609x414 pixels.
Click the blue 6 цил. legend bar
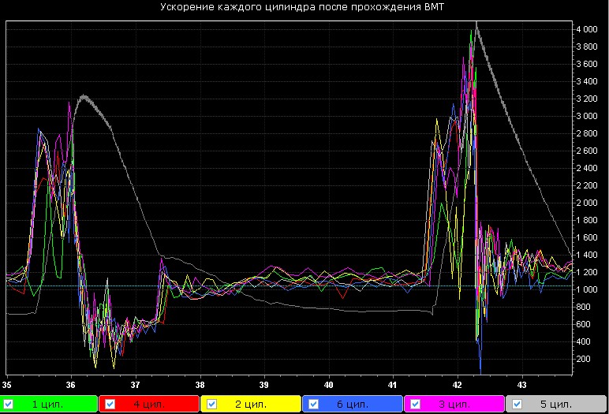(x=353, y=404)
